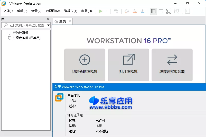Screen dimensions: 206x137
Task: Open the 查看(V) menu
Action: tap(36, 11)
